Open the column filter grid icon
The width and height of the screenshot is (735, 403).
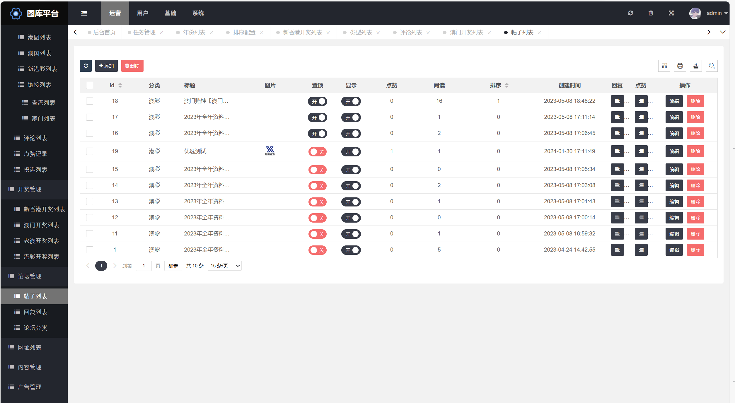coord(664,66)
